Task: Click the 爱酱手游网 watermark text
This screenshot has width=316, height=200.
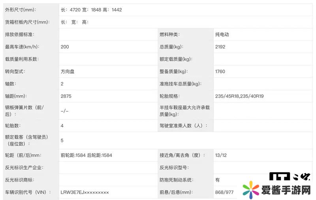Action: click(286, 191)
